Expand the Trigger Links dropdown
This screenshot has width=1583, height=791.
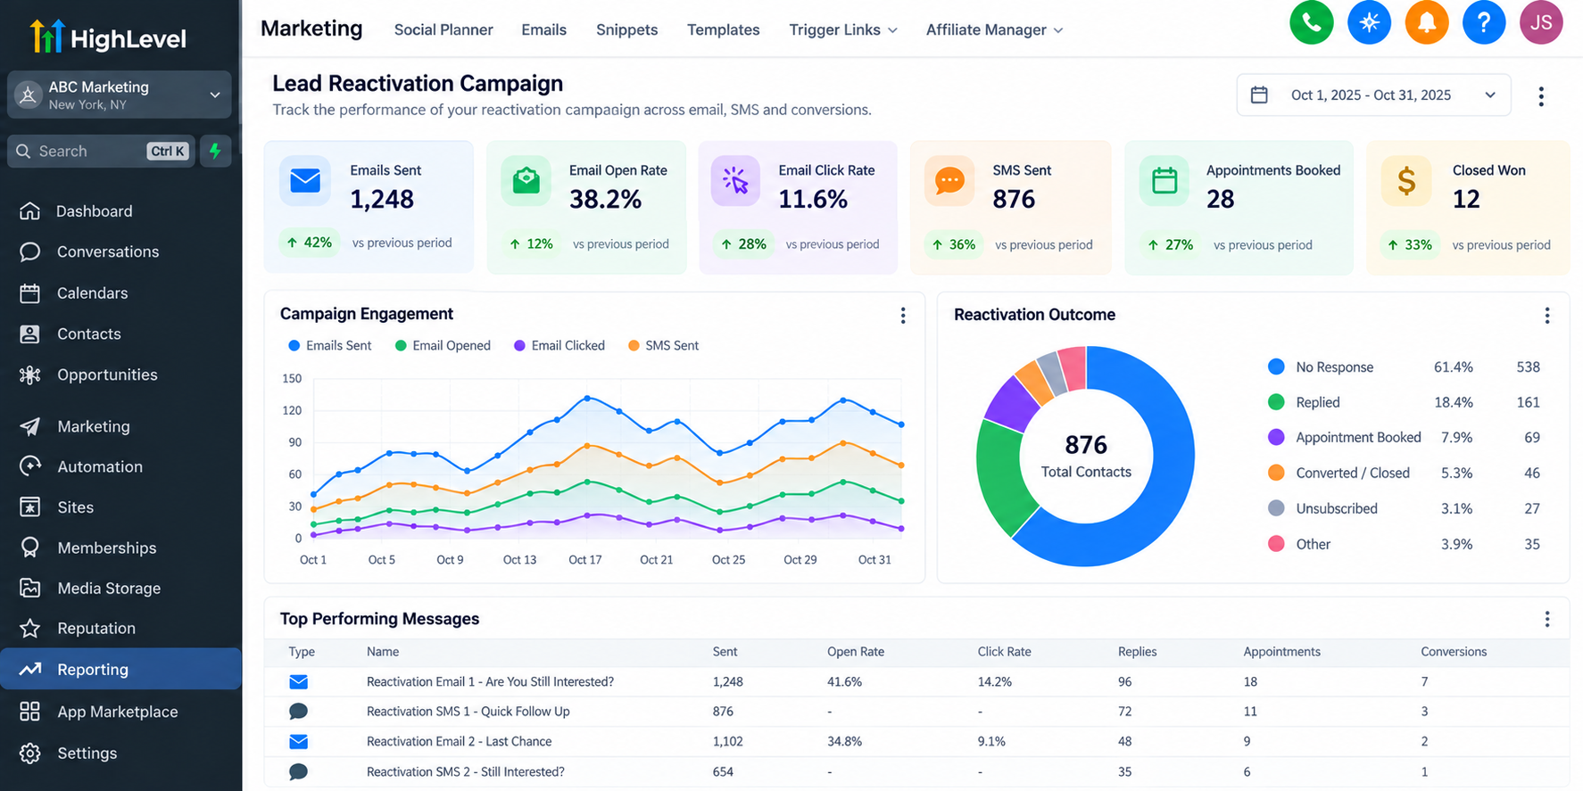tap(843, 29)
